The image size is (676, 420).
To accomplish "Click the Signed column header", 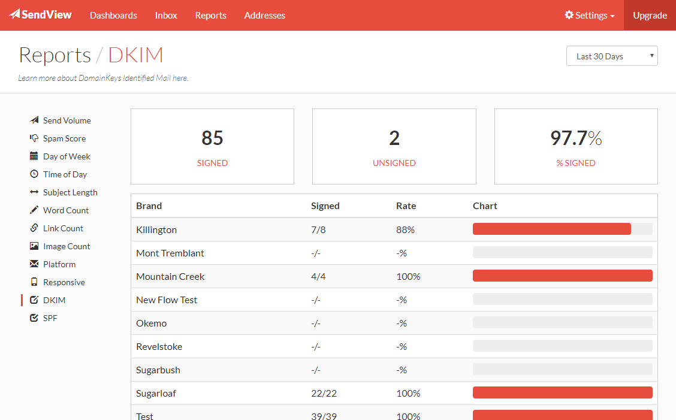I will (x=325, y=206).
